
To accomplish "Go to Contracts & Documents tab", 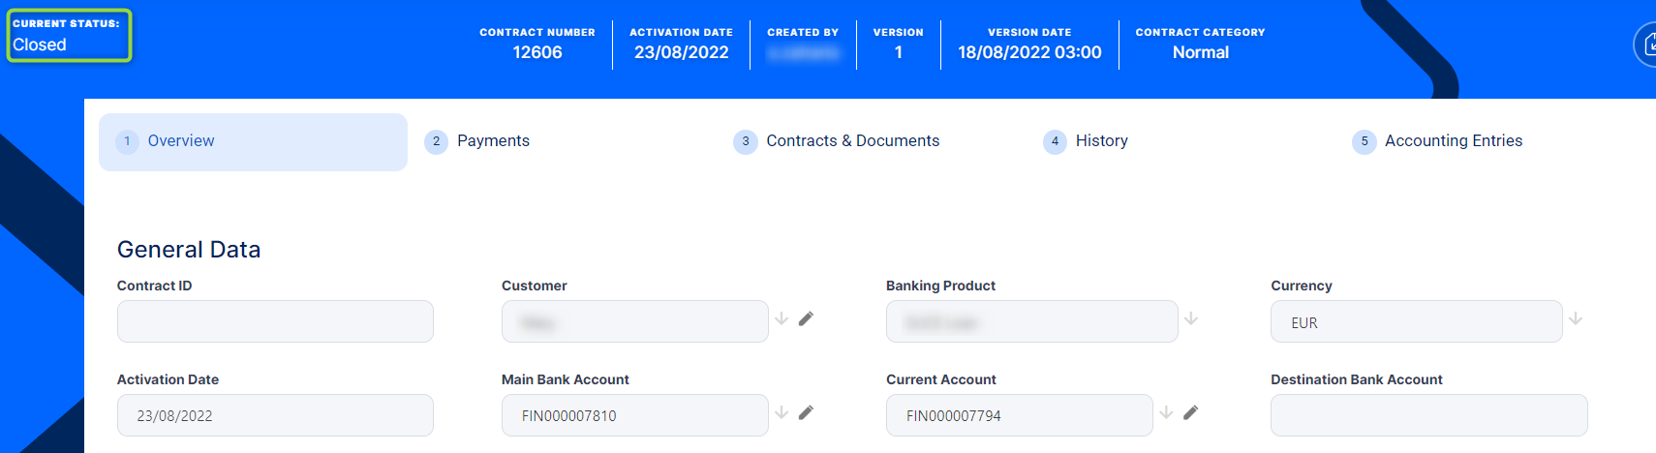I will [x=852, y=141].
